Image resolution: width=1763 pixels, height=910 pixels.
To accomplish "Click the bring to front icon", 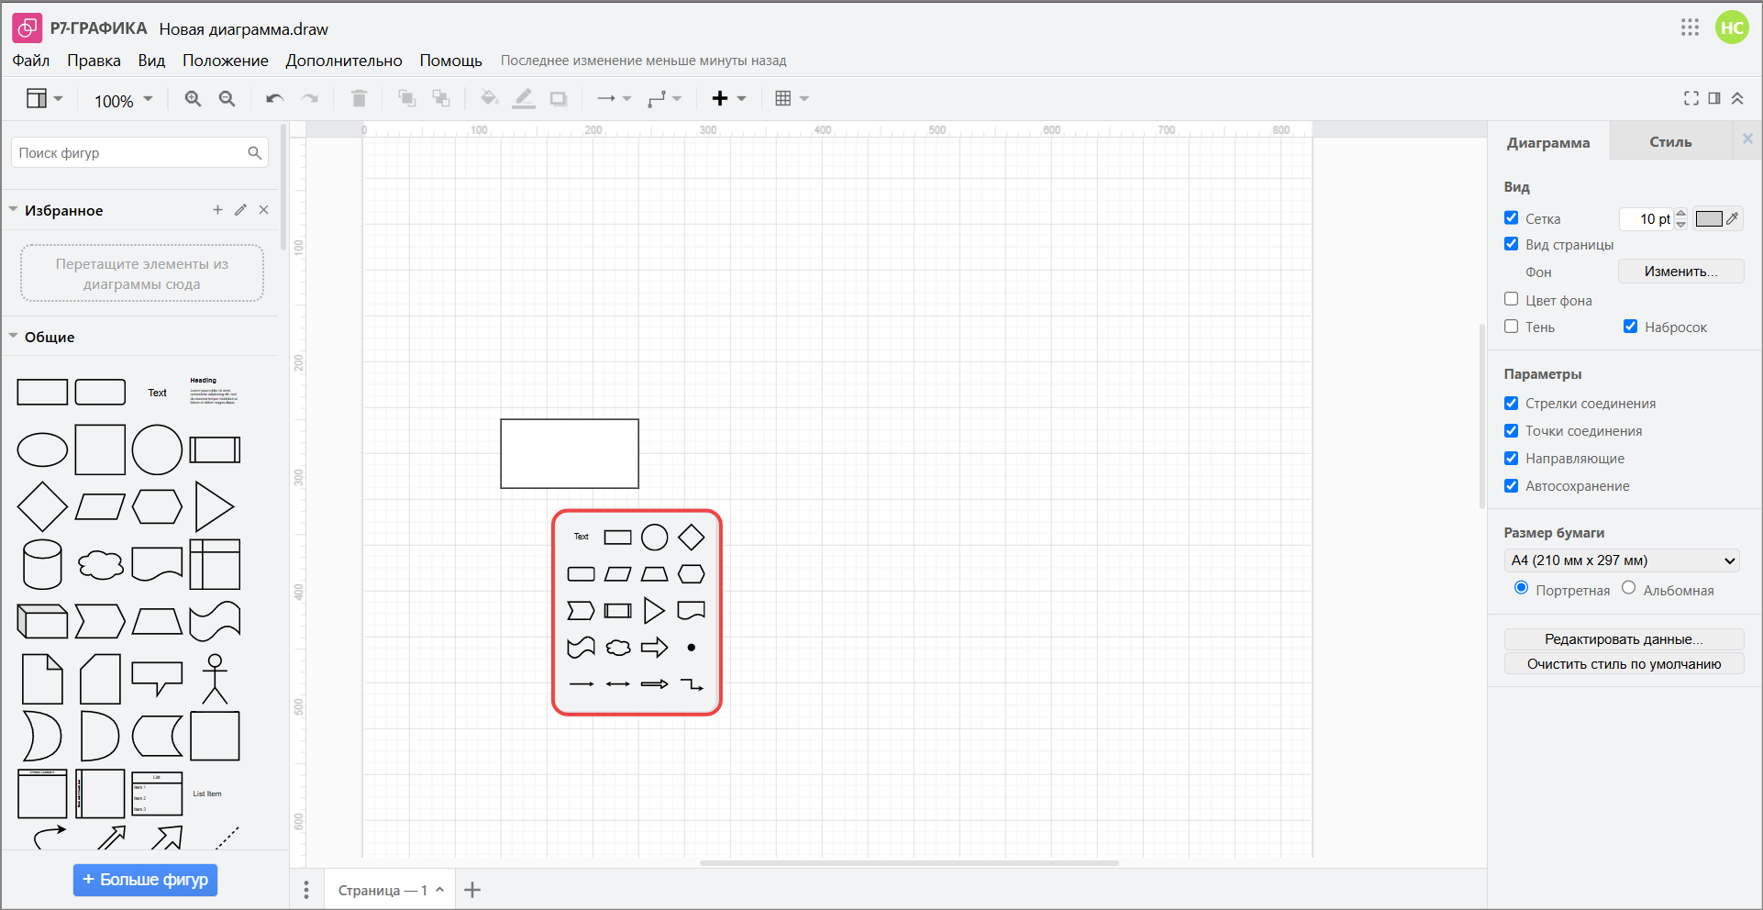I will click(406, 99).
